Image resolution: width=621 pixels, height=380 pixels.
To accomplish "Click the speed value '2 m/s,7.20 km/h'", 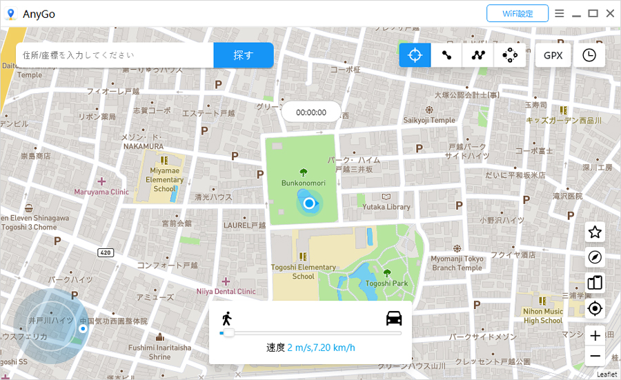I will pos(321,348).
